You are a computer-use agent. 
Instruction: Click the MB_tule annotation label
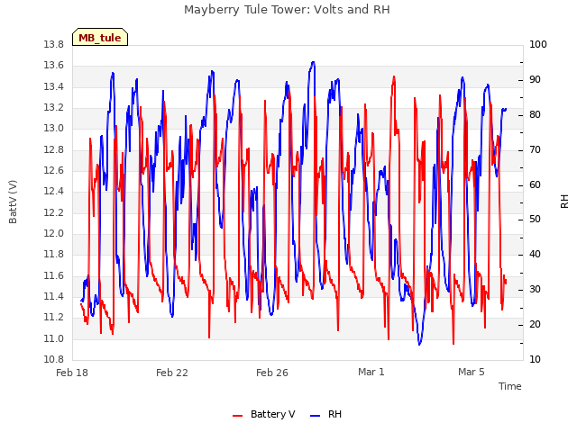tap(100, 37)
